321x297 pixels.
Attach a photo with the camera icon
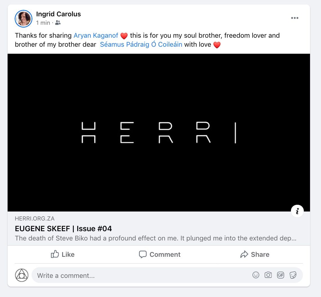click(268, 275)
